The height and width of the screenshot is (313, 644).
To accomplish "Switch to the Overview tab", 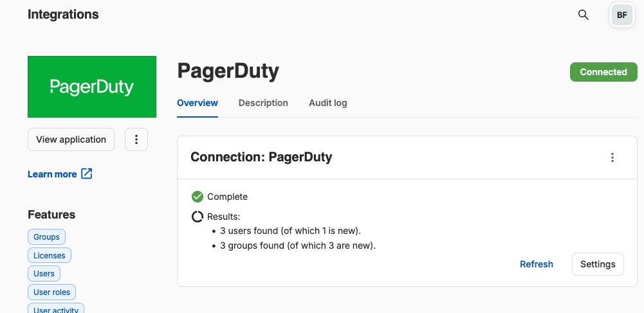I will [x=198, y=103].
